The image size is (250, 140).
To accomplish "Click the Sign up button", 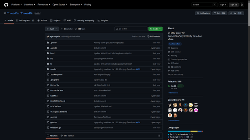I will (x=234, y=5).
